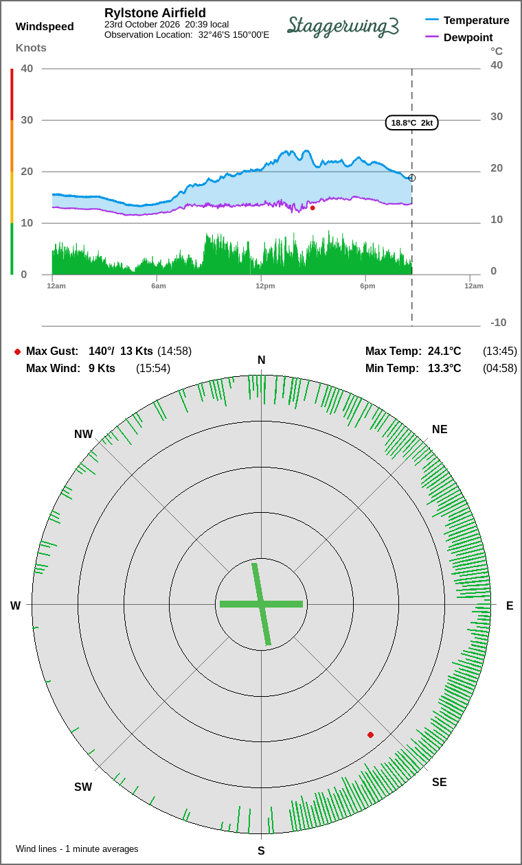Click the SW compass label

pos(83,787)
